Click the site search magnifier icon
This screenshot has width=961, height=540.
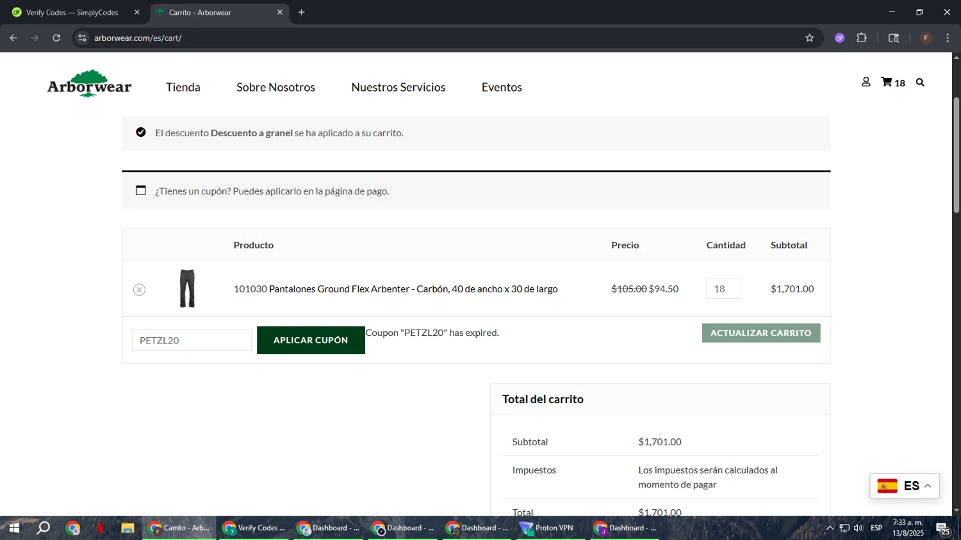920,83
